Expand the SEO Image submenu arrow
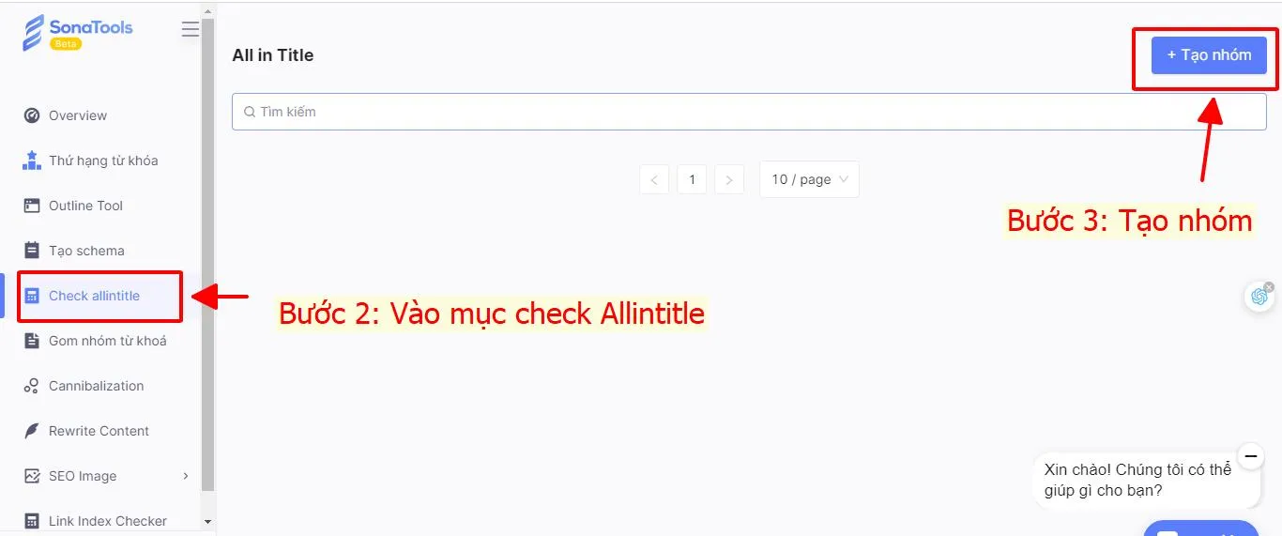The height and width of the screenshot is (536, 1282). [x=186, y=476]
